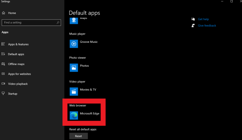Click the Home icon in sidebar
The height and width of the screenshot is (140, 242).
pos(3,13)
